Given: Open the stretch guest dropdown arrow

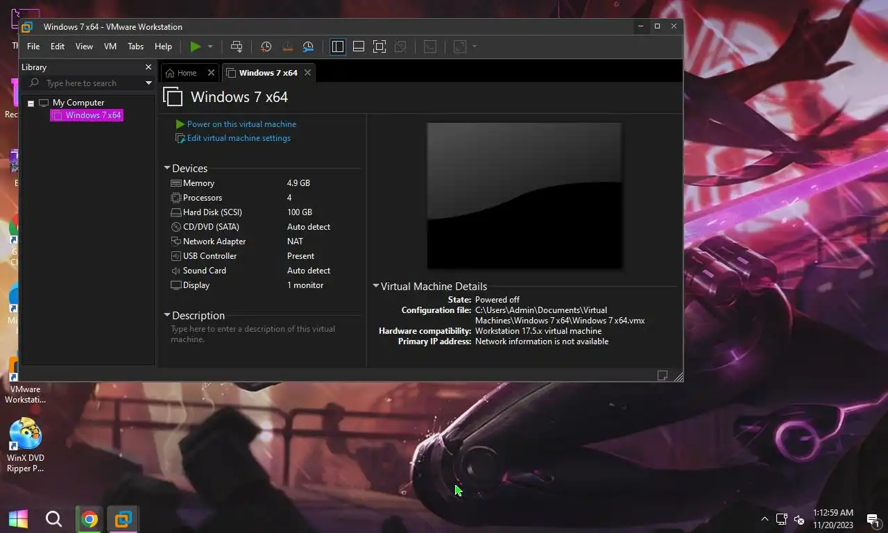Looking at the screenshot, I should pos(475,46).
